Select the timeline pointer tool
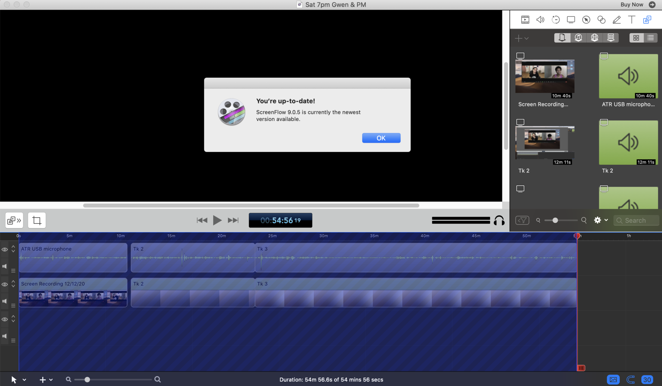The height and width of the screenshot is (386, 662). 14,380
